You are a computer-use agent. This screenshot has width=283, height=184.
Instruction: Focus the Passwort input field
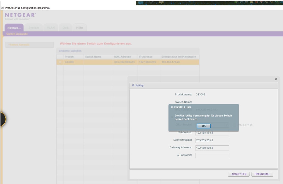[212, 156]
